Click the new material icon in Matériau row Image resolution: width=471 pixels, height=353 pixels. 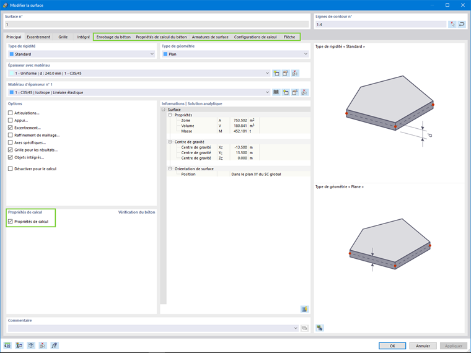click(x=285, y=92)
